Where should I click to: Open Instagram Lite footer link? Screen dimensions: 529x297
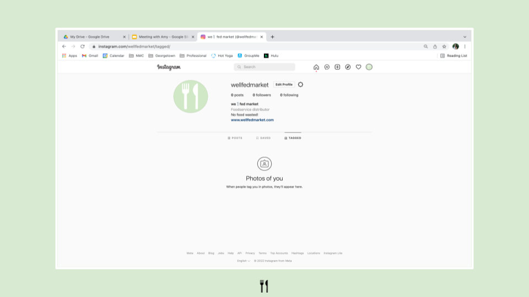pos(333,253)
